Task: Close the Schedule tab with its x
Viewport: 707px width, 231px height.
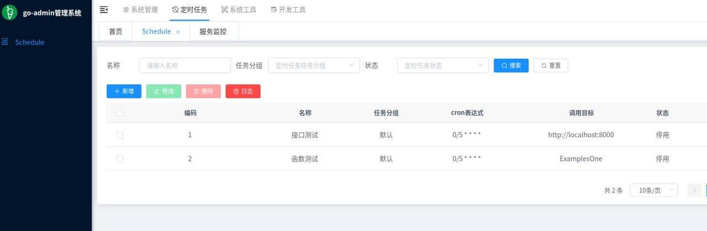Action: click(178, 32)
